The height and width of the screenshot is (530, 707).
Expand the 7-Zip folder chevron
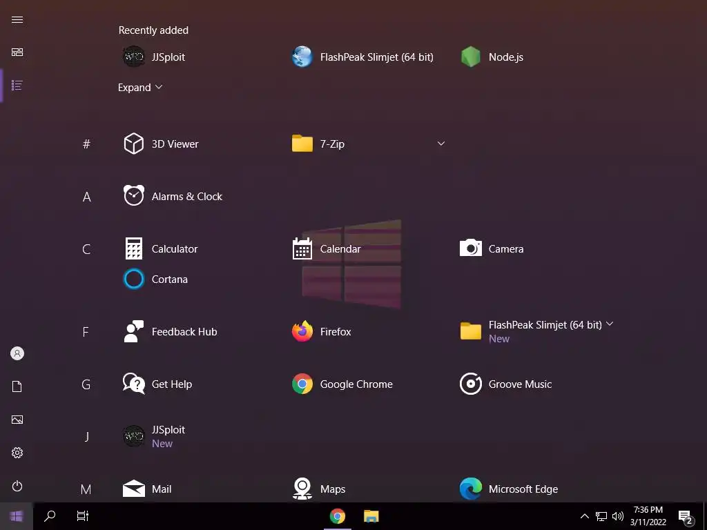coord(441,144)
